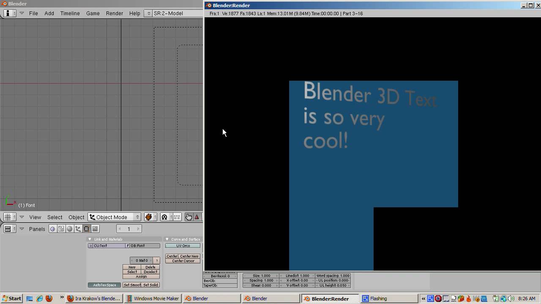Viewport: 541px width, 304px height.
Task: Click the Select material button
Action: point(132,272)
